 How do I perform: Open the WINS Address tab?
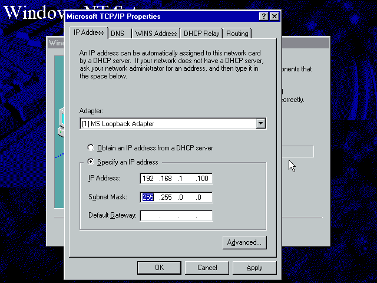156,34
